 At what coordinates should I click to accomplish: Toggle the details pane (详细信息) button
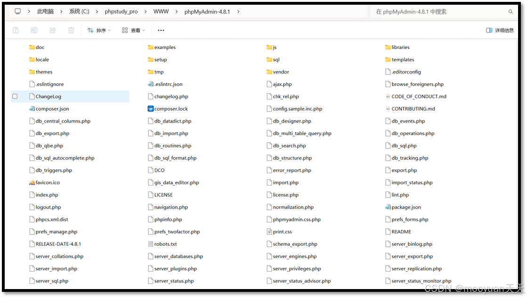click(500, 30)
